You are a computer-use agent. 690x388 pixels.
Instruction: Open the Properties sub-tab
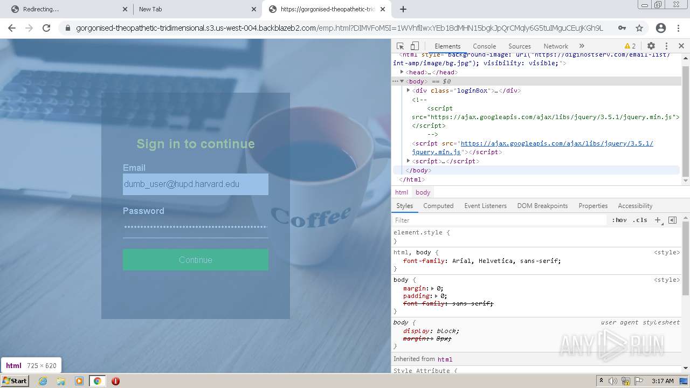[x=593, y=206]
